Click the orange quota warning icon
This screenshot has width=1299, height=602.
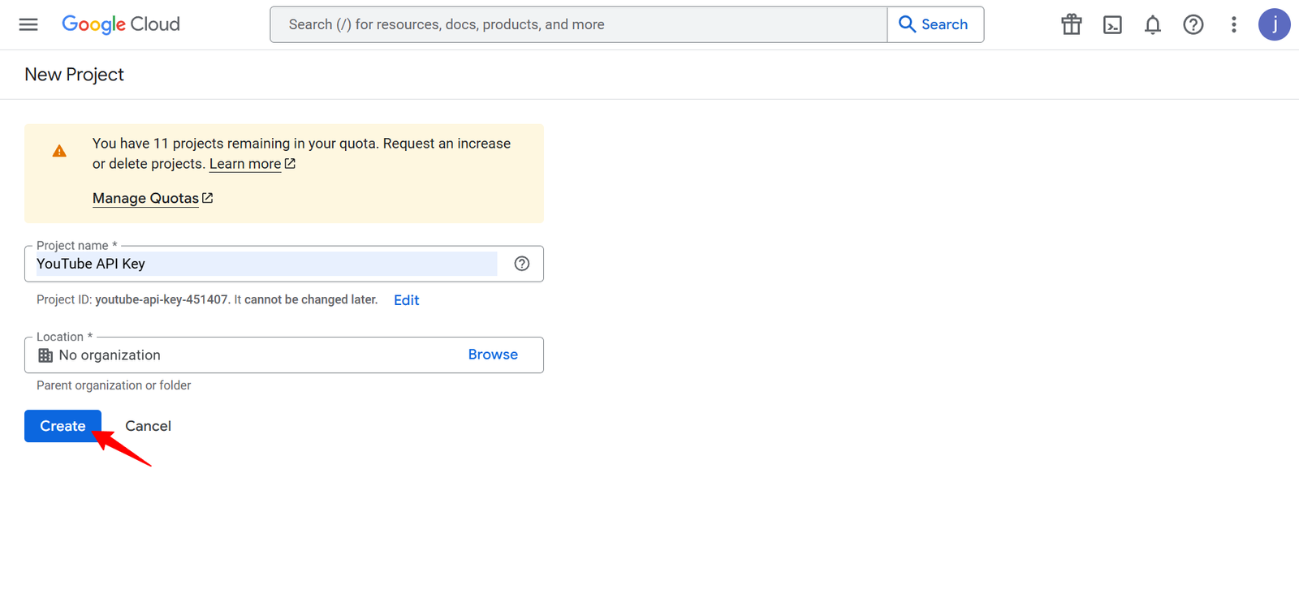(59, 151)
